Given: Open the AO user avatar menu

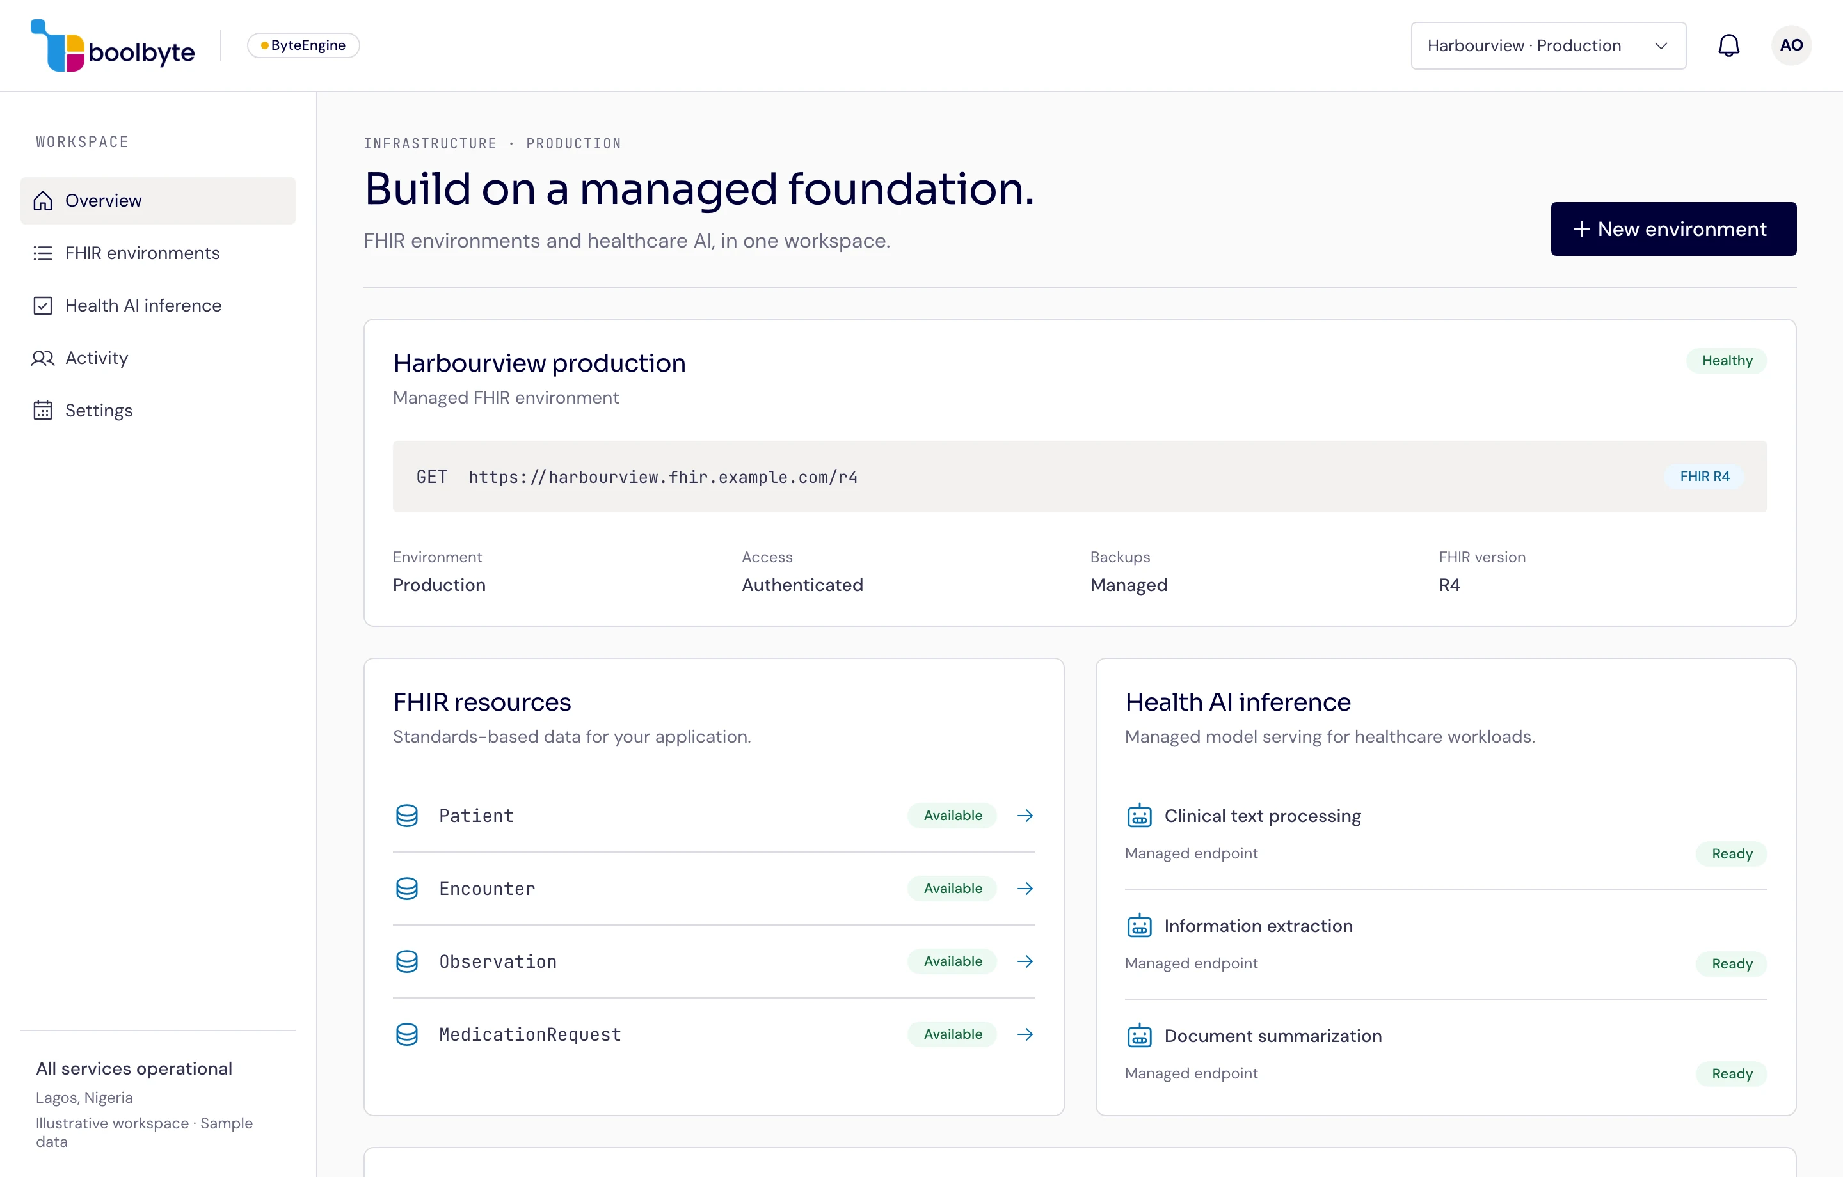Looking at the screenshot, I should 1791,45.
